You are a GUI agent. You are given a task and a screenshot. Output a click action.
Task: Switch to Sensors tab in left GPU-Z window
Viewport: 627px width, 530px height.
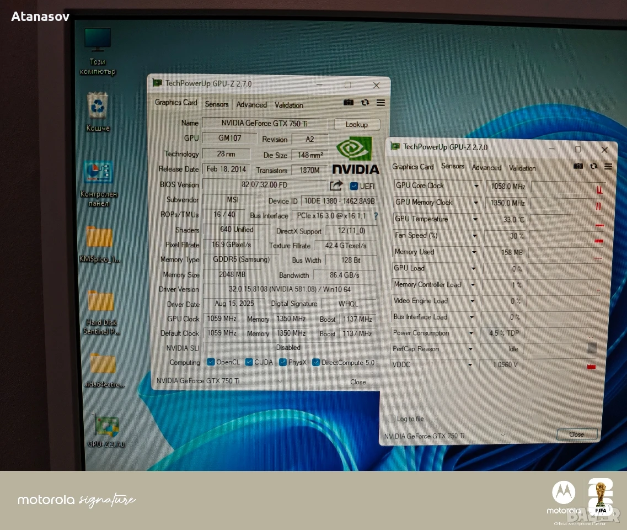(x=217, y=104)
